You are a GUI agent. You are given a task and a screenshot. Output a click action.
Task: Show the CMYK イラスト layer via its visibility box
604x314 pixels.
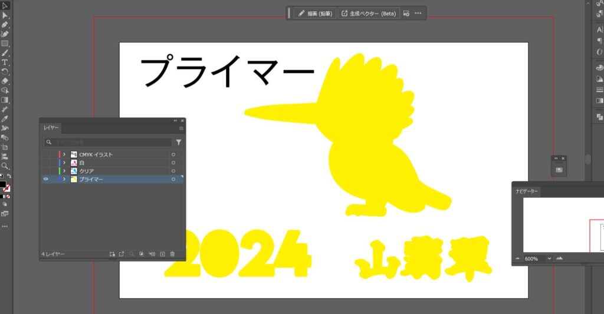pos(46,154)
